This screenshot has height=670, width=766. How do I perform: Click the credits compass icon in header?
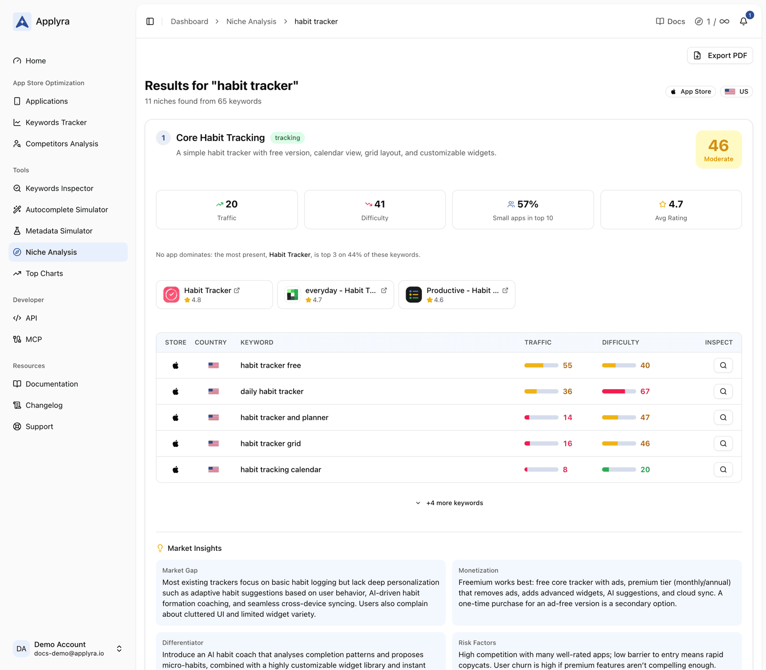699,21
